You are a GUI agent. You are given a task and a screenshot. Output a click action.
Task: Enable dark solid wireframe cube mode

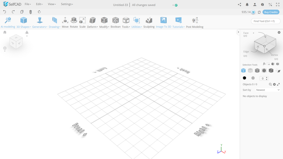coord(257,71)
